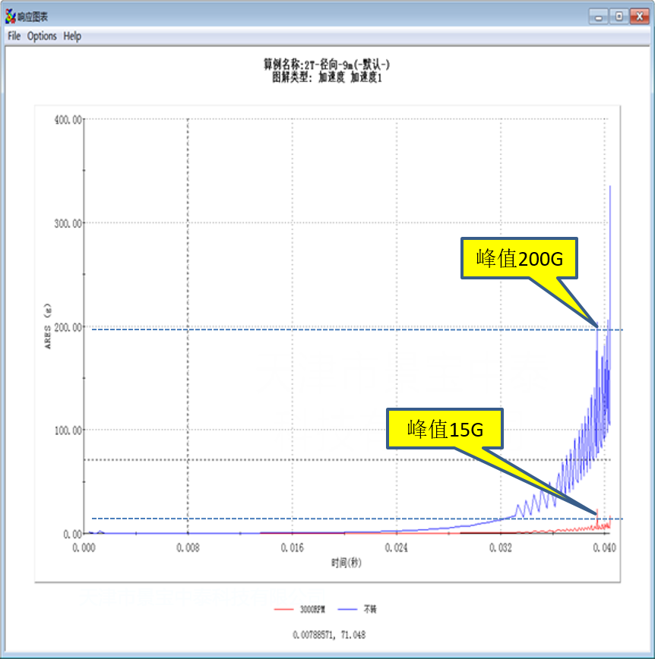Viewport: 655px width, 659px height.
Task: Click the cursor coordinate readout 0.00788571, 71.048
Action: coord(327,634)
